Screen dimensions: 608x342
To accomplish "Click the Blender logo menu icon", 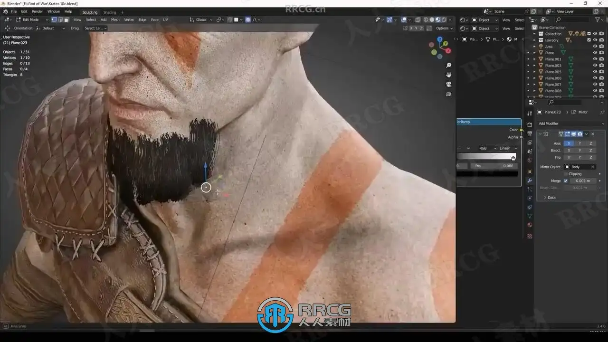I will coord(6,11).
